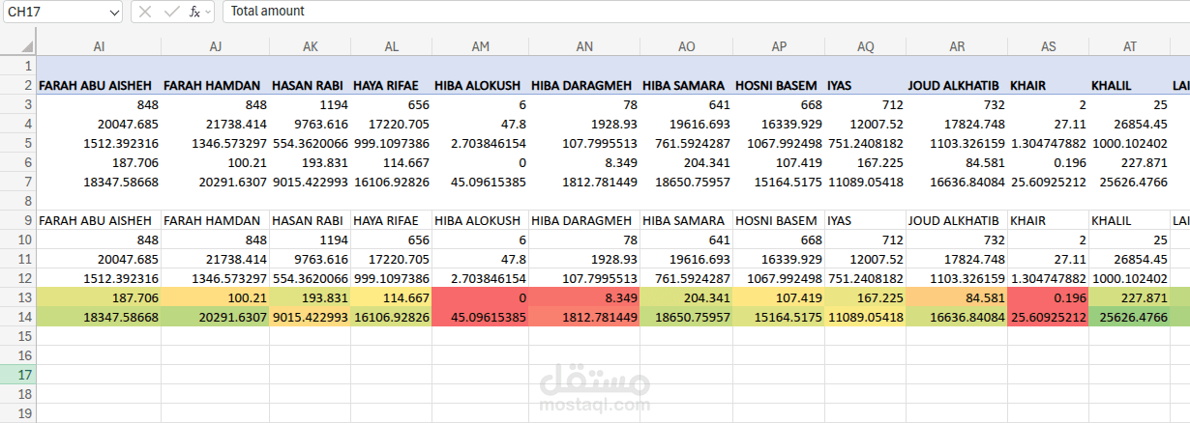1190x423 pixels.
Task: Click cell 45.09615385 in row 14
Action: pyautogui.click(x=480, y=317)
